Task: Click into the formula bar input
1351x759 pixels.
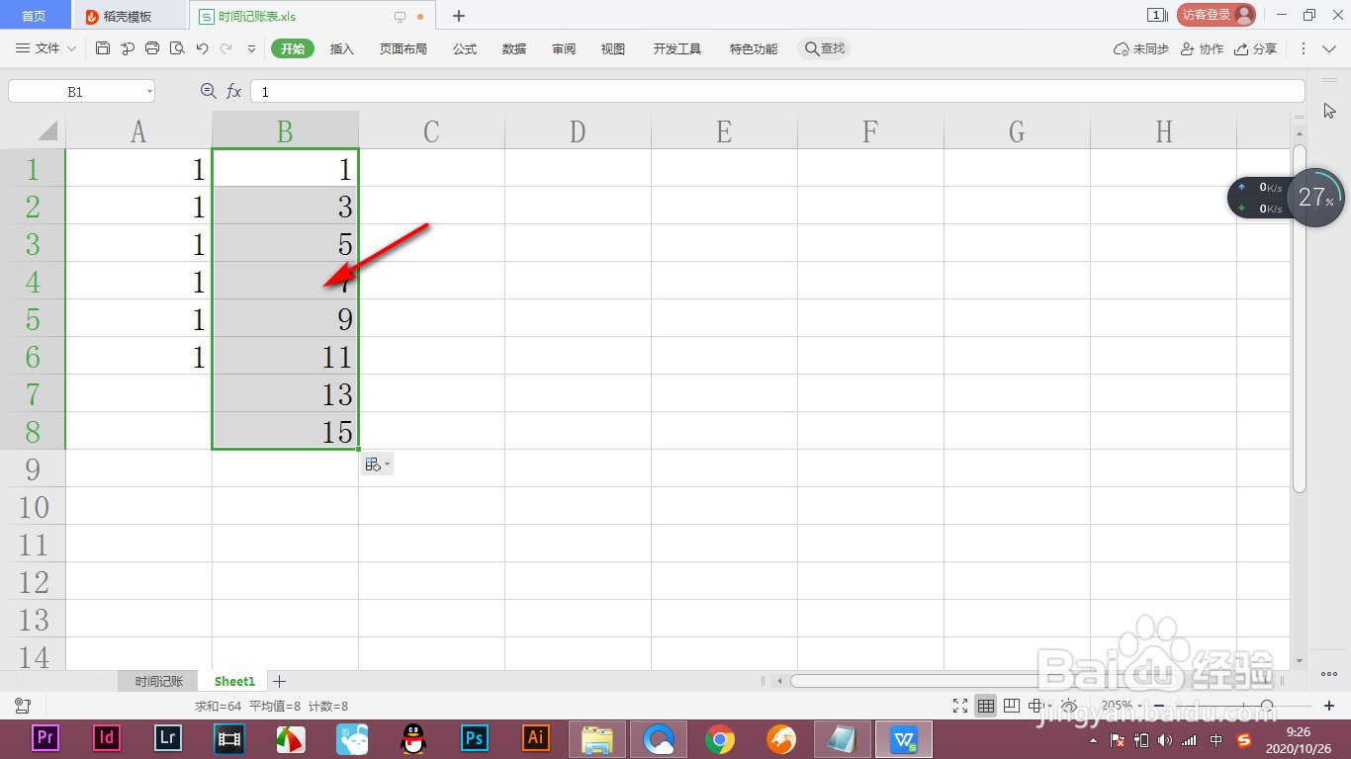Action: pos(777,91)
